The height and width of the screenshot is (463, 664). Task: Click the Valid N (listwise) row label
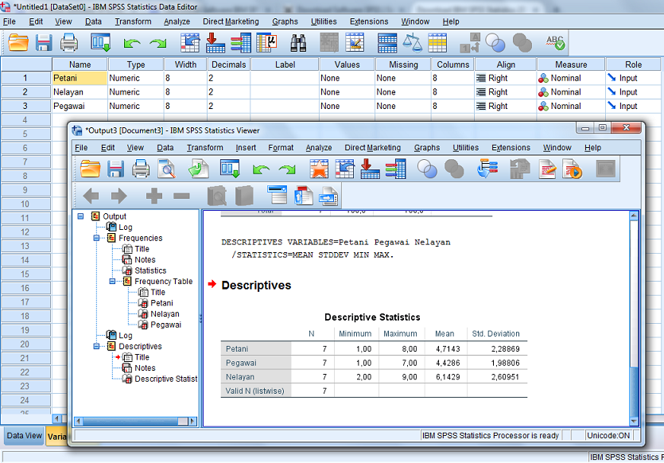[x=255, y=391]
